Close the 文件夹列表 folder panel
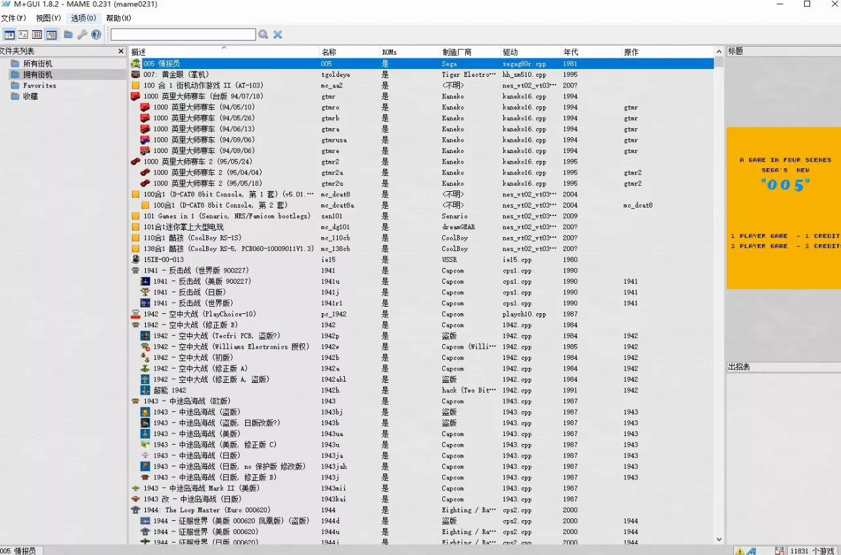 121,51
